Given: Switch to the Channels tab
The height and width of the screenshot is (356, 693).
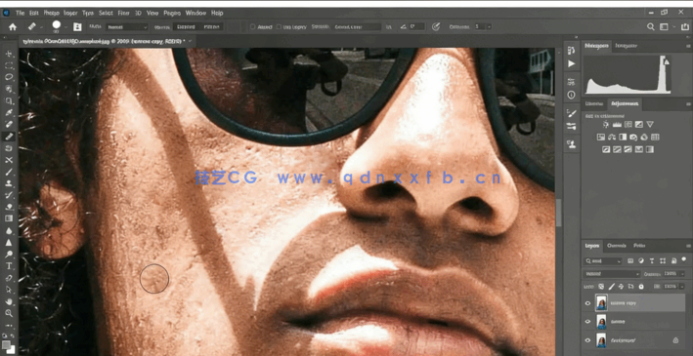Looking at the screenshot, I should point(616,245).
